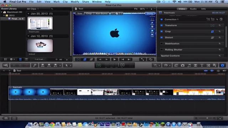Collapse the 2013 folder in Event Library
Viewport: 228px width, 128px height.
(x=4, y=15)
